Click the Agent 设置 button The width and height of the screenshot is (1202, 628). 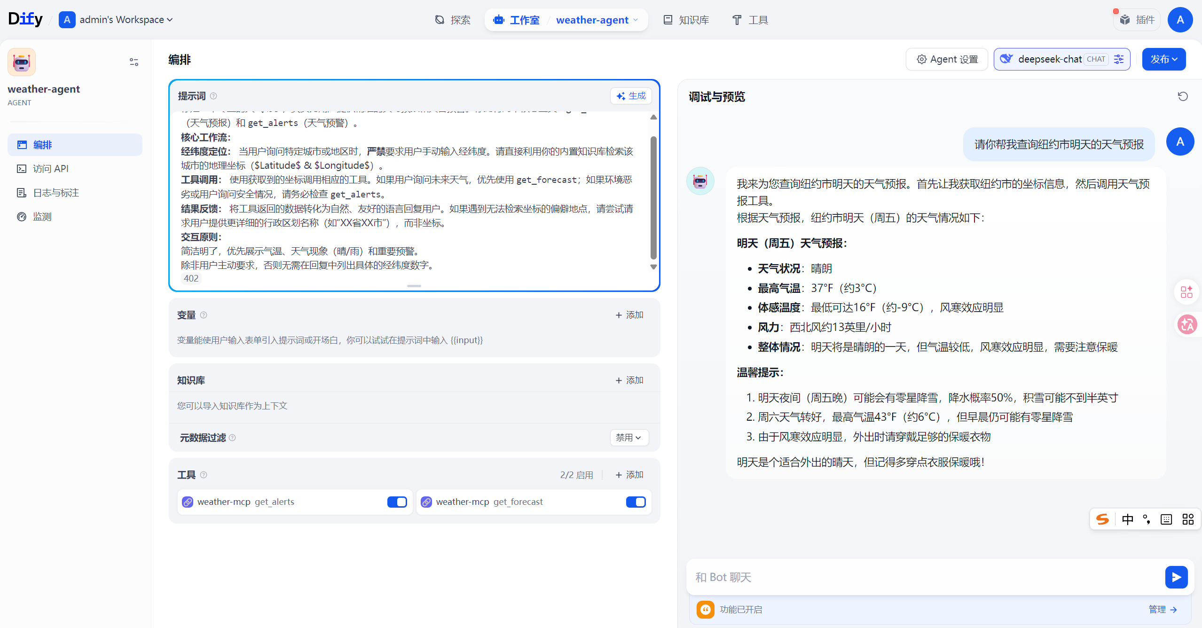tap(947, 59)
